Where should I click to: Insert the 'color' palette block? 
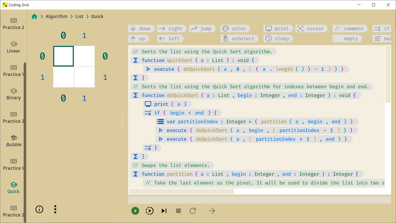tap(235, 28)
